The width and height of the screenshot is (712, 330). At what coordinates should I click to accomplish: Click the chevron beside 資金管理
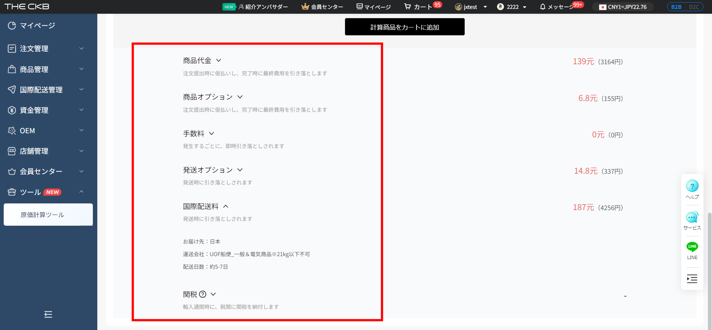81,110
